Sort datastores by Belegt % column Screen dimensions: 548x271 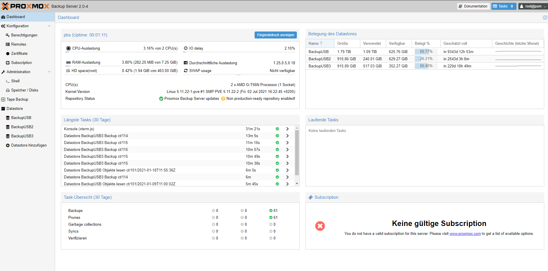[x=426, y=44]
